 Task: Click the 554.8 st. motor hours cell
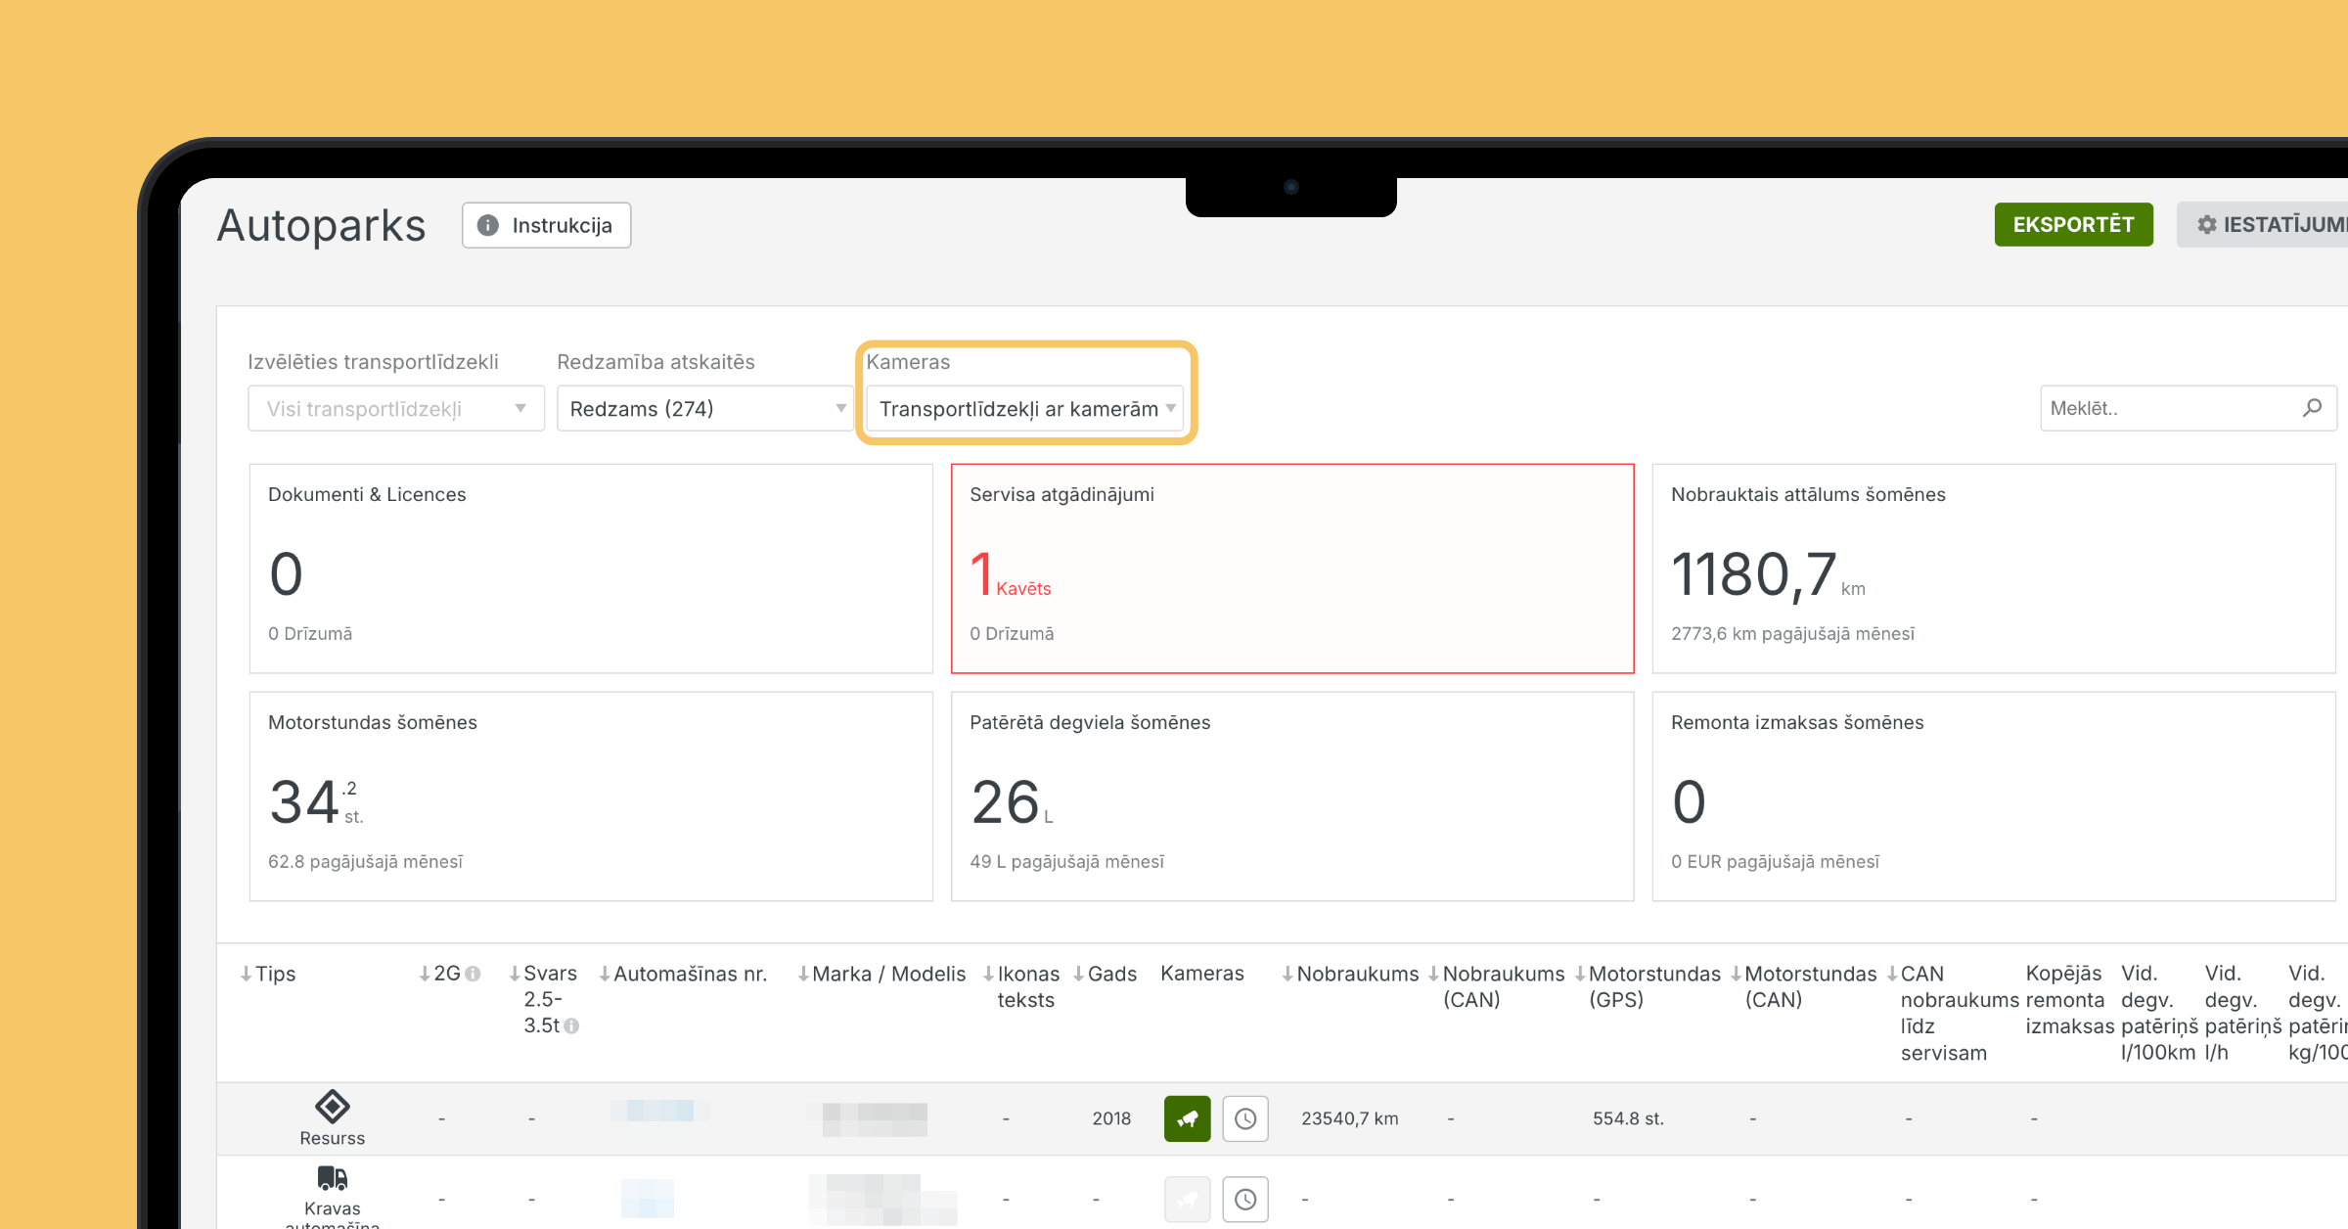[x=1628, y=1118]
